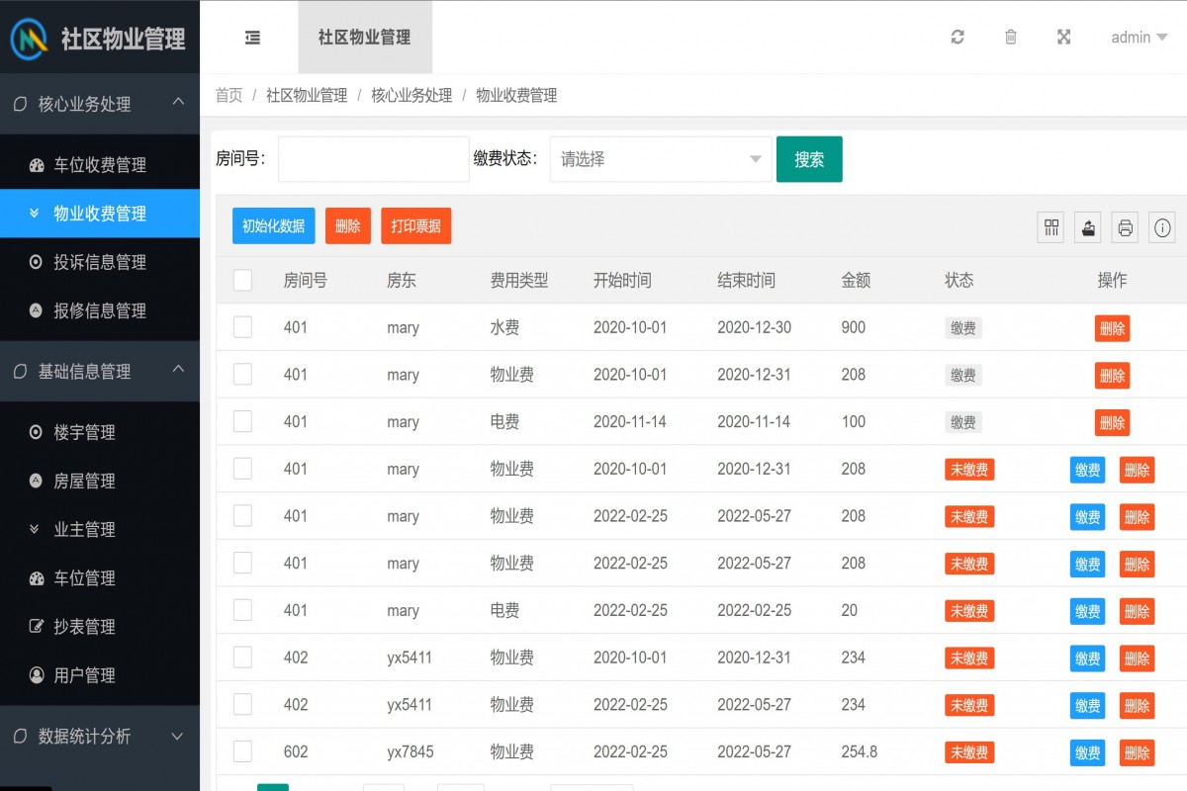Expand the admin account menu
This screenshot has height=791, width=1187.
click(1138, 37)
